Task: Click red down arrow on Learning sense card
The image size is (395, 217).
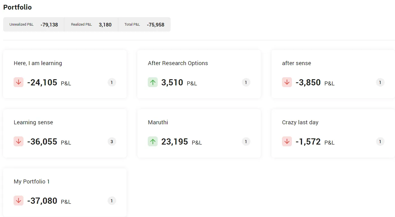Action: [19, 141]
